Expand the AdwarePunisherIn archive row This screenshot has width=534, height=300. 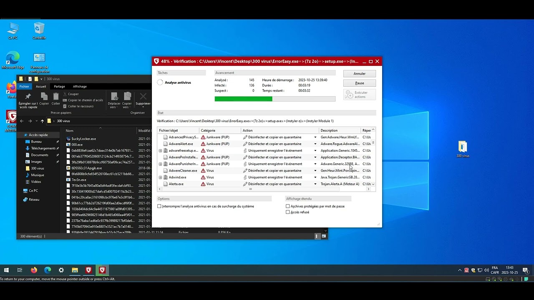160,164
